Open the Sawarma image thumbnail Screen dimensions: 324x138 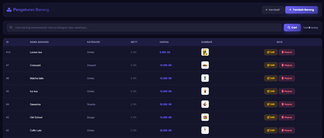205,104
